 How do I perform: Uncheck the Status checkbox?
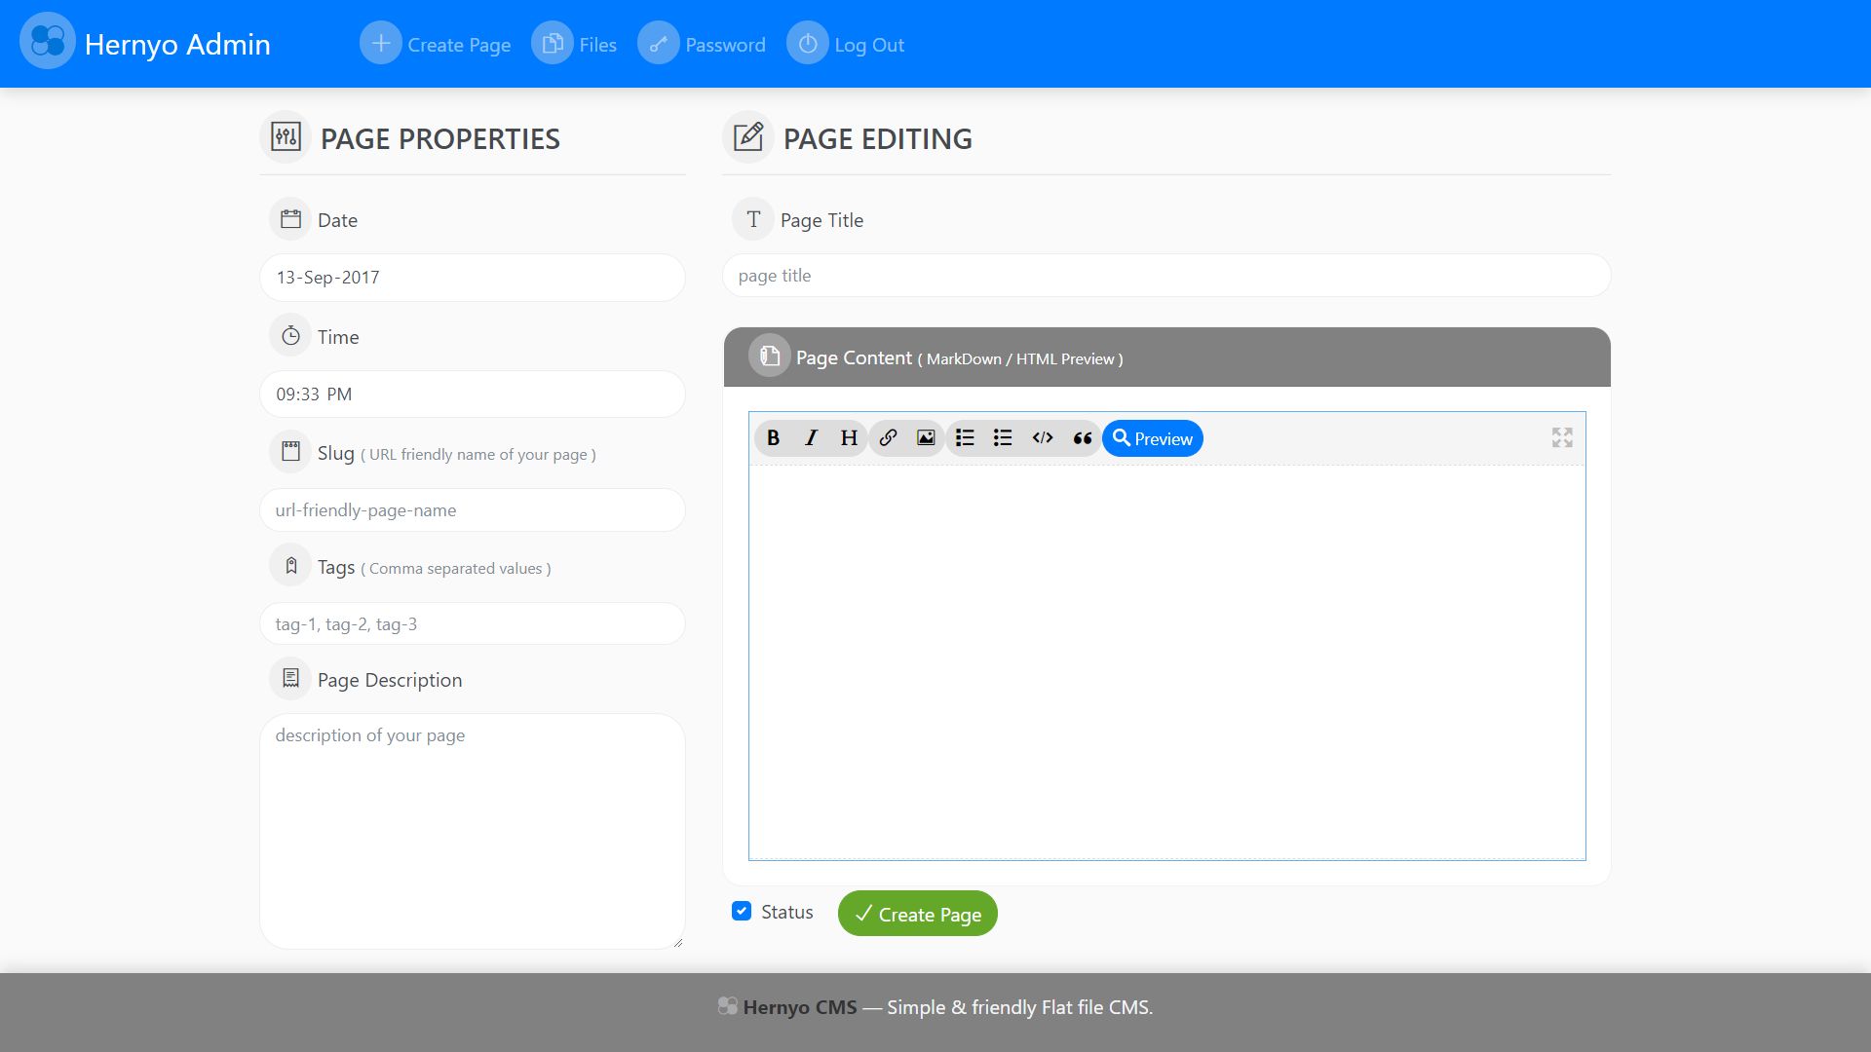coord(742,911)
